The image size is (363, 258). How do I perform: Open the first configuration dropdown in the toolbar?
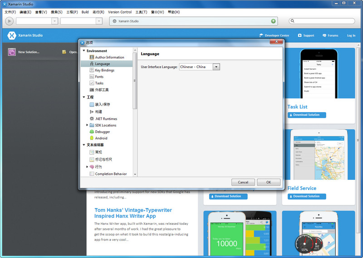click(54, 21)
